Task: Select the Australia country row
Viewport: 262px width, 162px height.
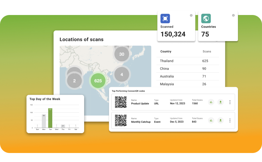Action: (188, 76)
